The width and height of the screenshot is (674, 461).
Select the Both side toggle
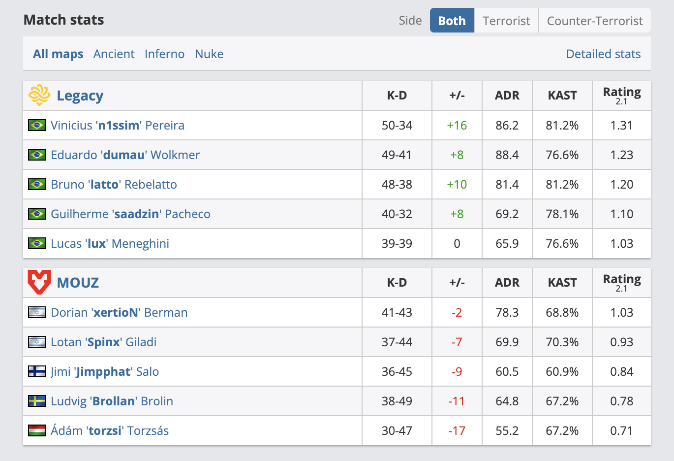click(x=452, y=20)
